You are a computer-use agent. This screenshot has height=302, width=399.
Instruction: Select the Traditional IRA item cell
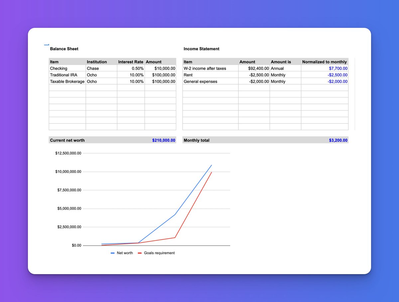point(67,75)
